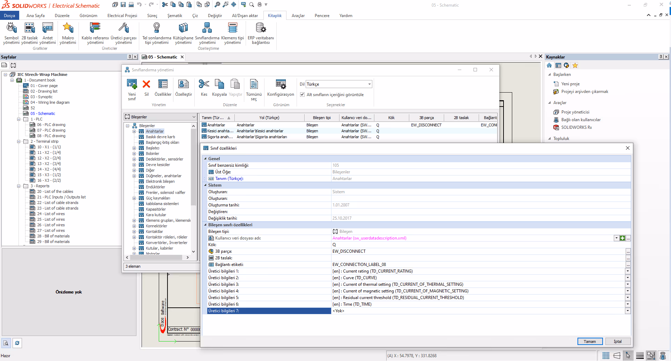Open 2B taslak yönetimi tool
This screenshot has width=671, height=361.
point(29,33)
